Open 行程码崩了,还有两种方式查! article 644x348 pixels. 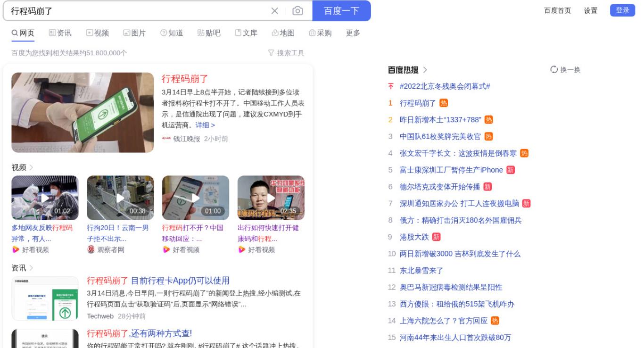coord(140,333)
